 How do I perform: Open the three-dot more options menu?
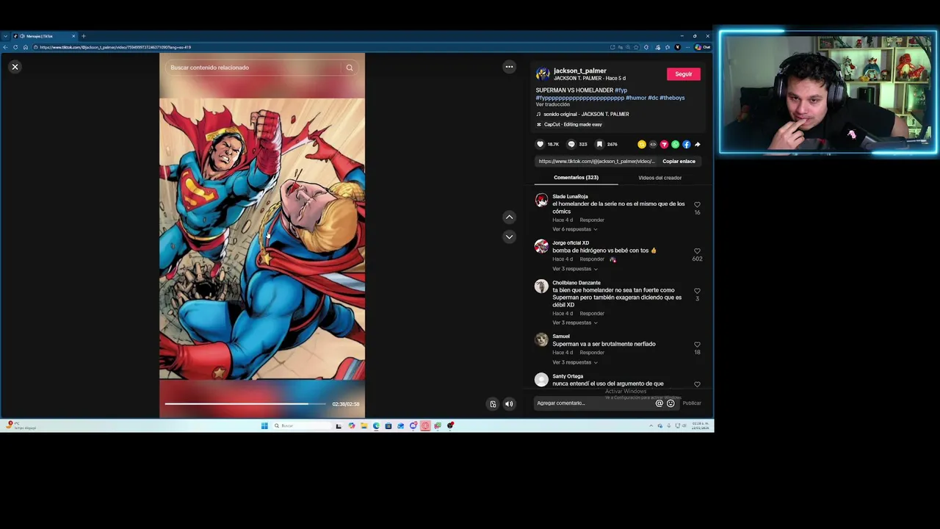[x=509, y=67]
